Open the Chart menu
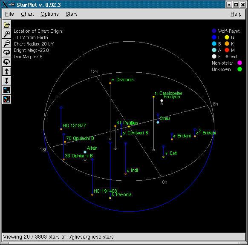The height and width of the screenshot is (245, 248). pyautogui.click(x=27, y=14)
